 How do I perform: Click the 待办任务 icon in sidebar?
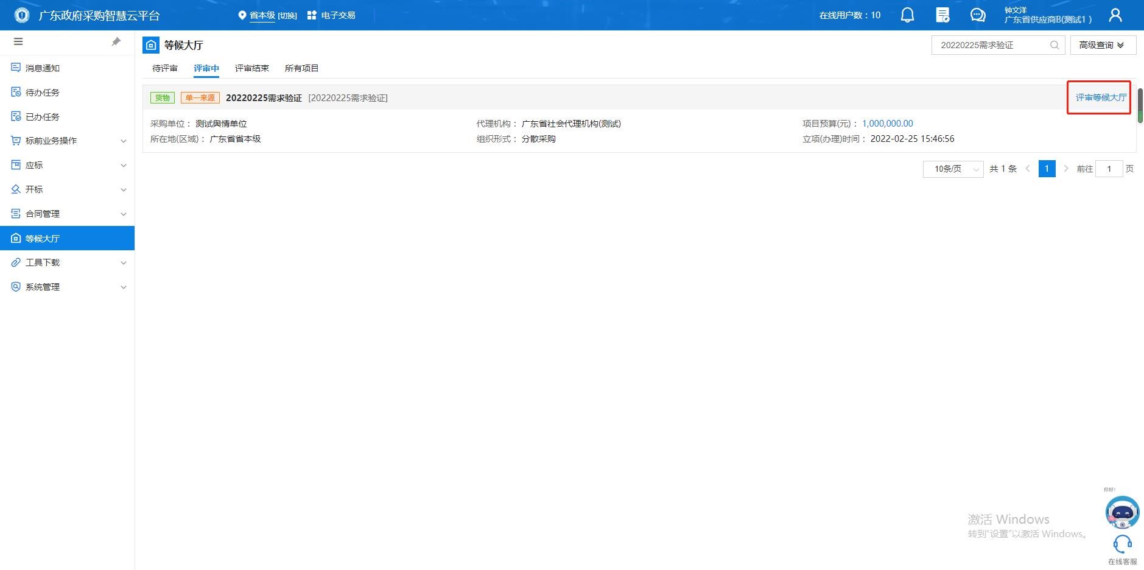pyautogui.click(x=16, y=92)
